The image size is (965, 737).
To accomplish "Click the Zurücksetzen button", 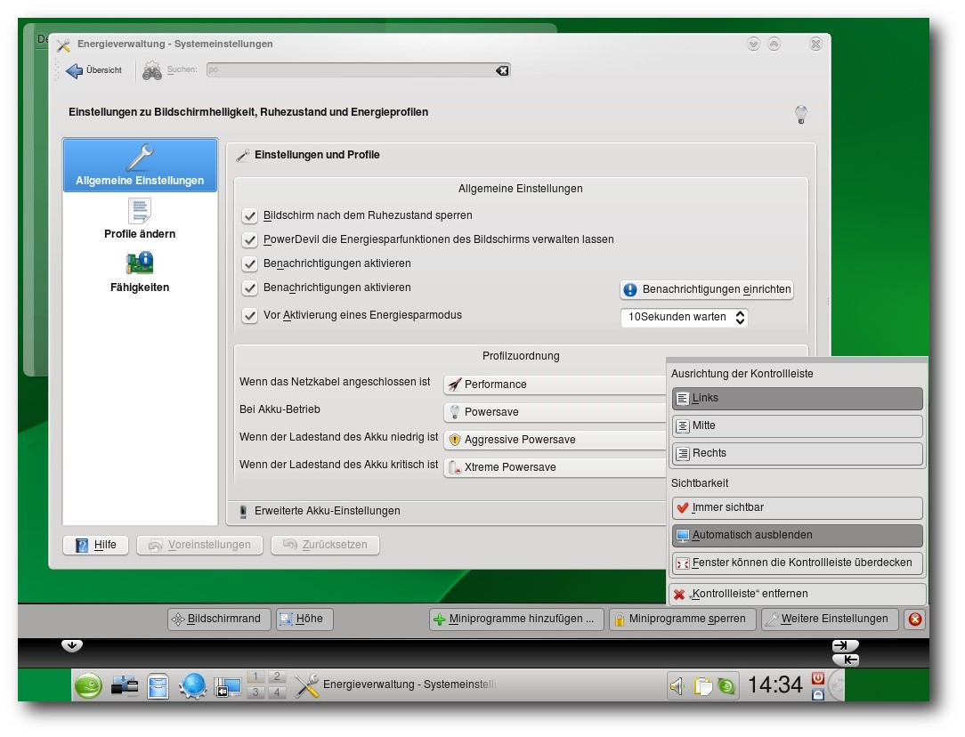I will pos(325,545).
